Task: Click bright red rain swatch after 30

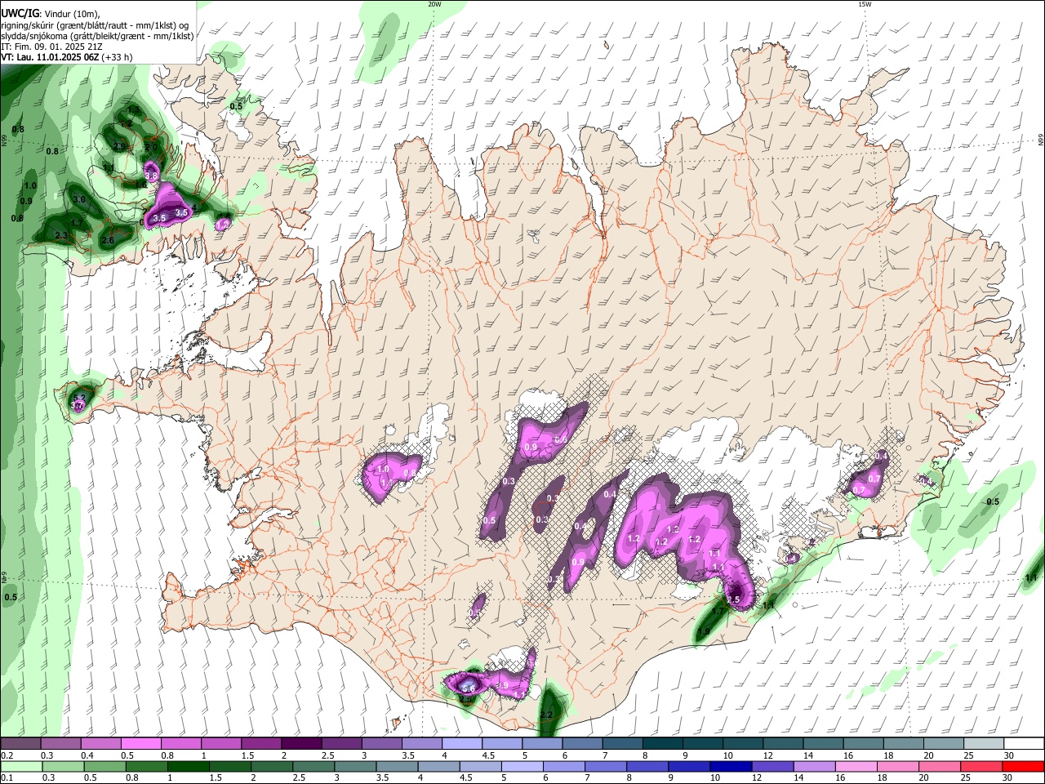Action: coord(1023,767)
